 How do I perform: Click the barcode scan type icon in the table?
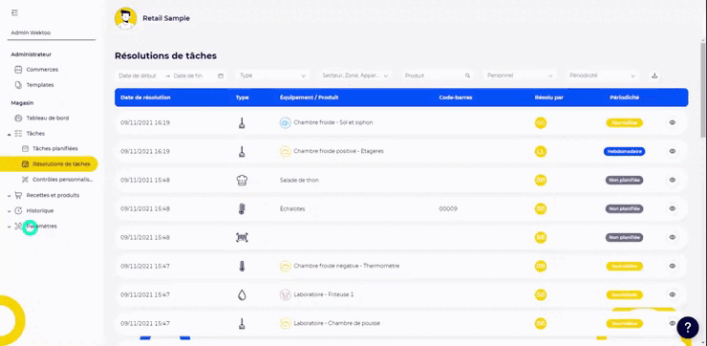click(x=242, y=237)
